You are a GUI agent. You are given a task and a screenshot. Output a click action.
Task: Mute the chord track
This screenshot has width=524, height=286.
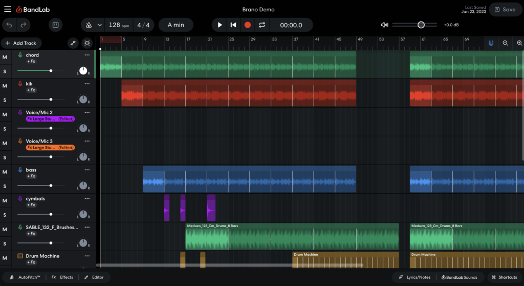tap(5, 57)
